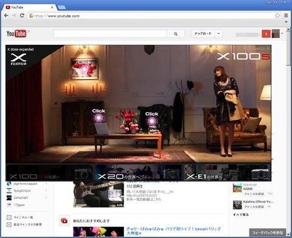
Task: Focus the YouTube search input field
Action: point(110,34)
